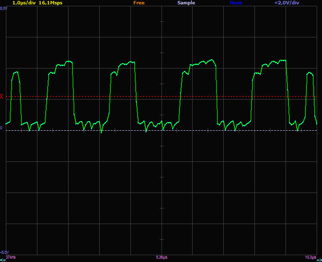Screen dimensions: 322x262
Task: Click the 374ns start time label
Action: (10, 256)
